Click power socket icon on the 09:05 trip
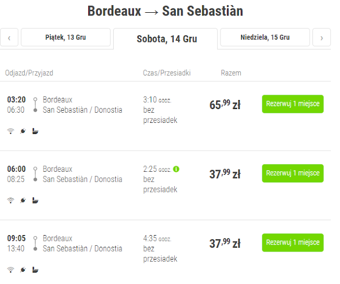This screenshot has width=340, height=284. [23, 270]
